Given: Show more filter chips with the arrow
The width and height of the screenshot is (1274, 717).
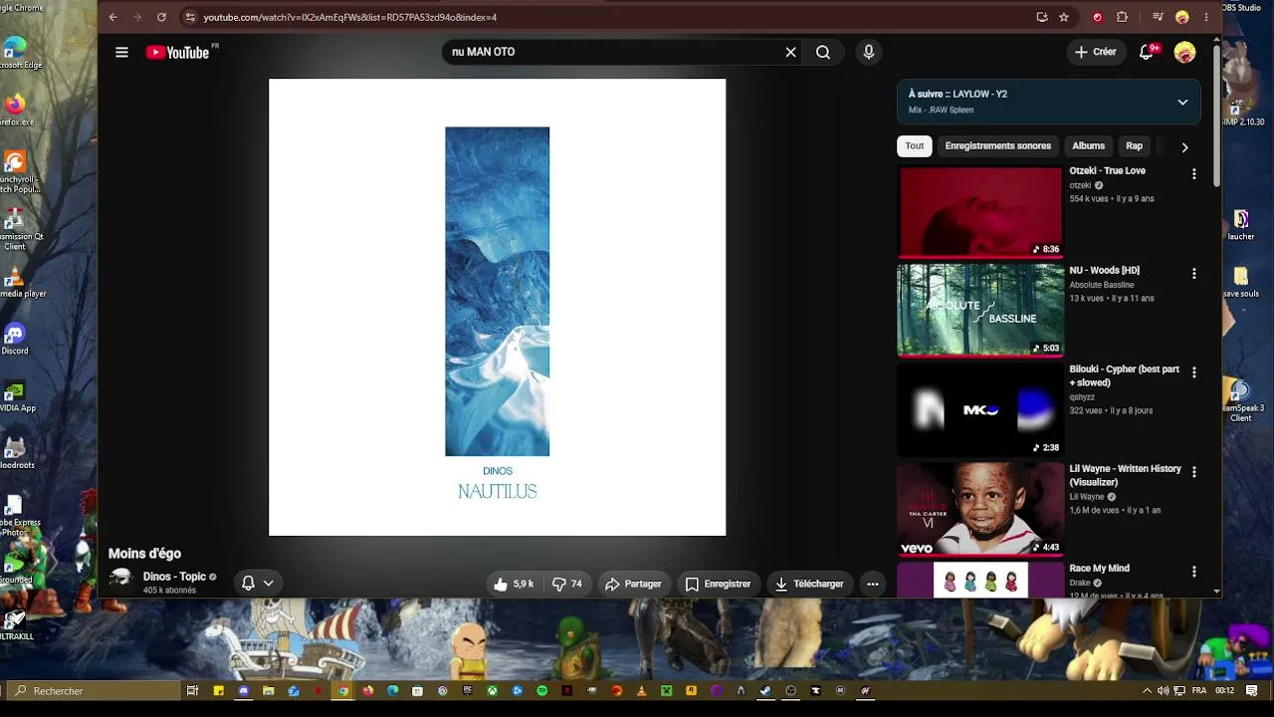Looking at the screenshot, I should (1184, 147).
